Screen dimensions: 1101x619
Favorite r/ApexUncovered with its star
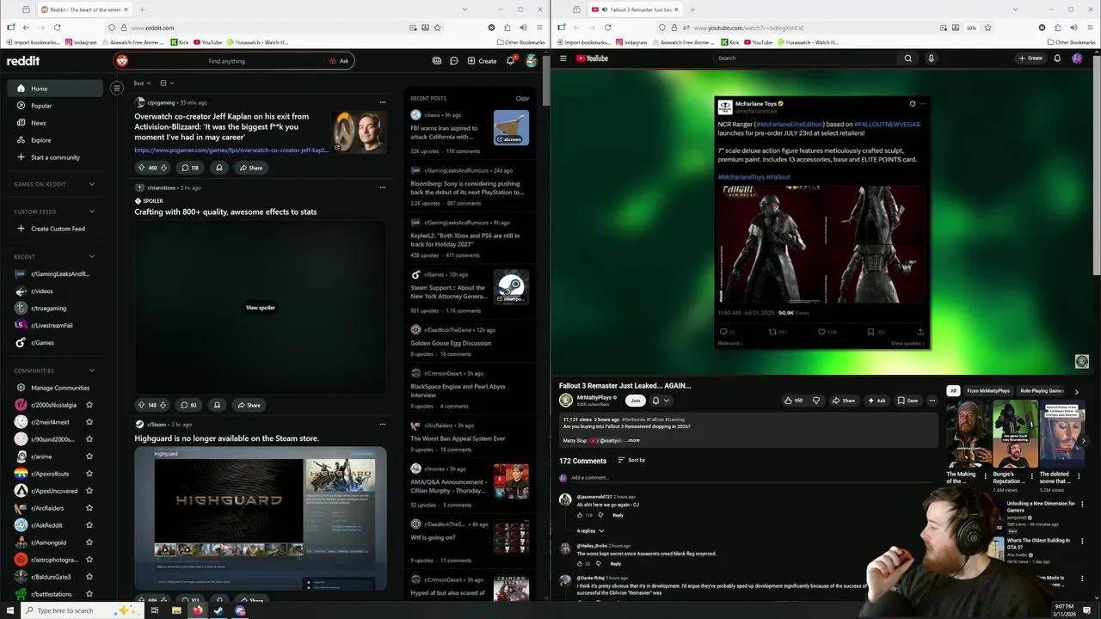89,491
